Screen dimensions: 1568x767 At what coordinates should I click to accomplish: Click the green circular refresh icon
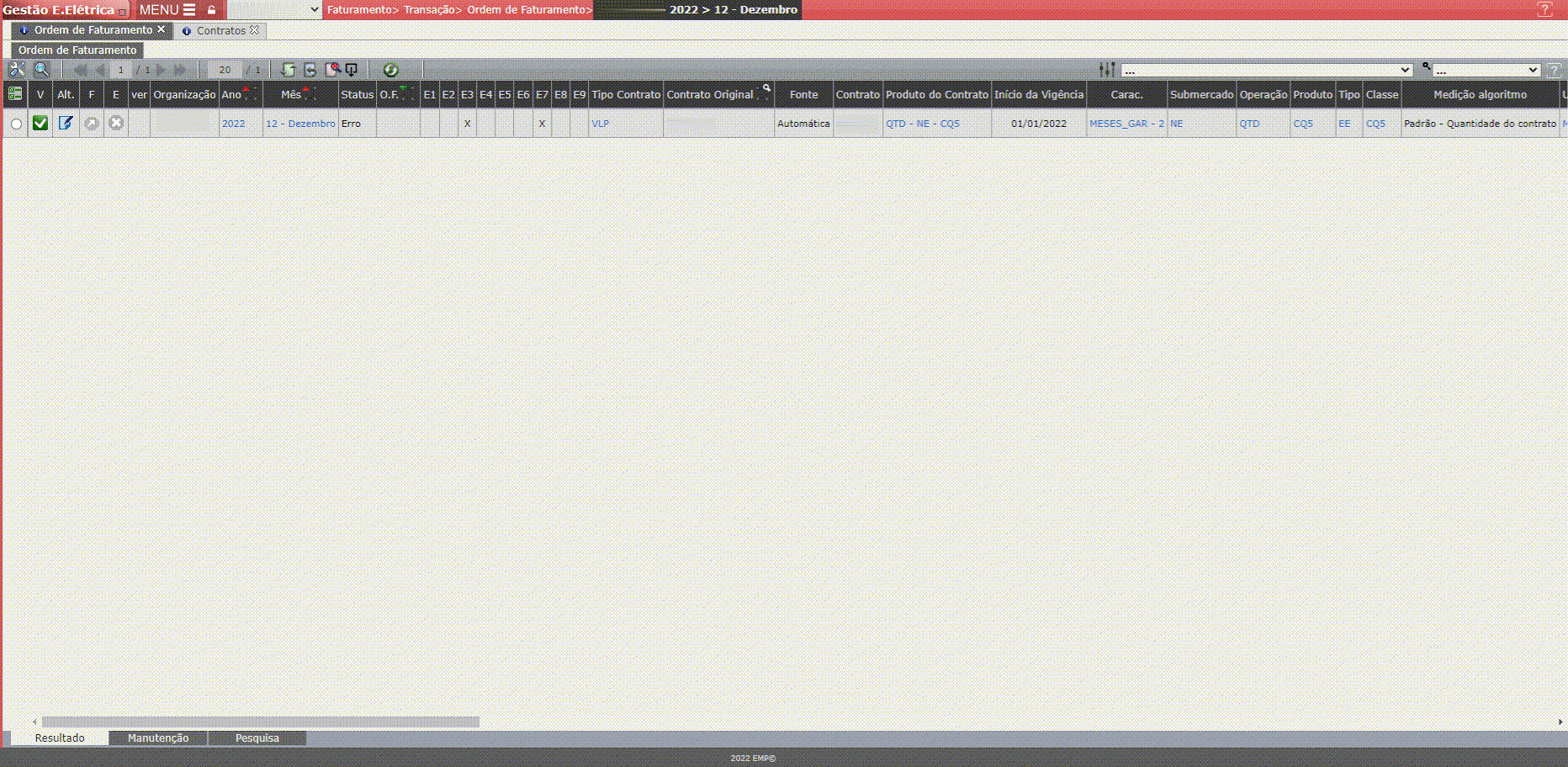tap(390, 70)
